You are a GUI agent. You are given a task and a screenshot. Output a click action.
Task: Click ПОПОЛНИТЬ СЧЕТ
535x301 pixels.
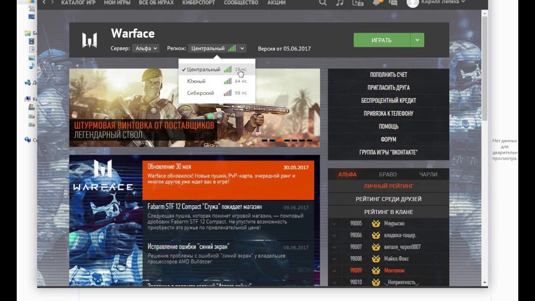tap(388, 74)
